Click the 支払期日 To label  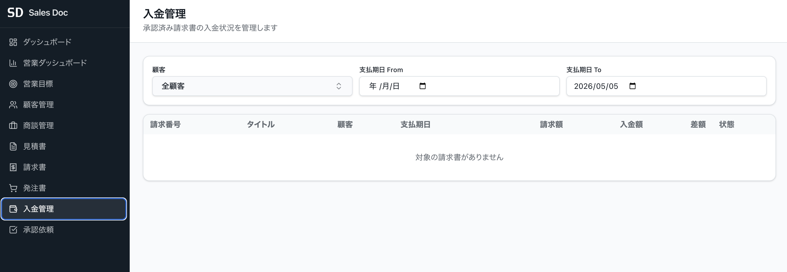point(584,70)
